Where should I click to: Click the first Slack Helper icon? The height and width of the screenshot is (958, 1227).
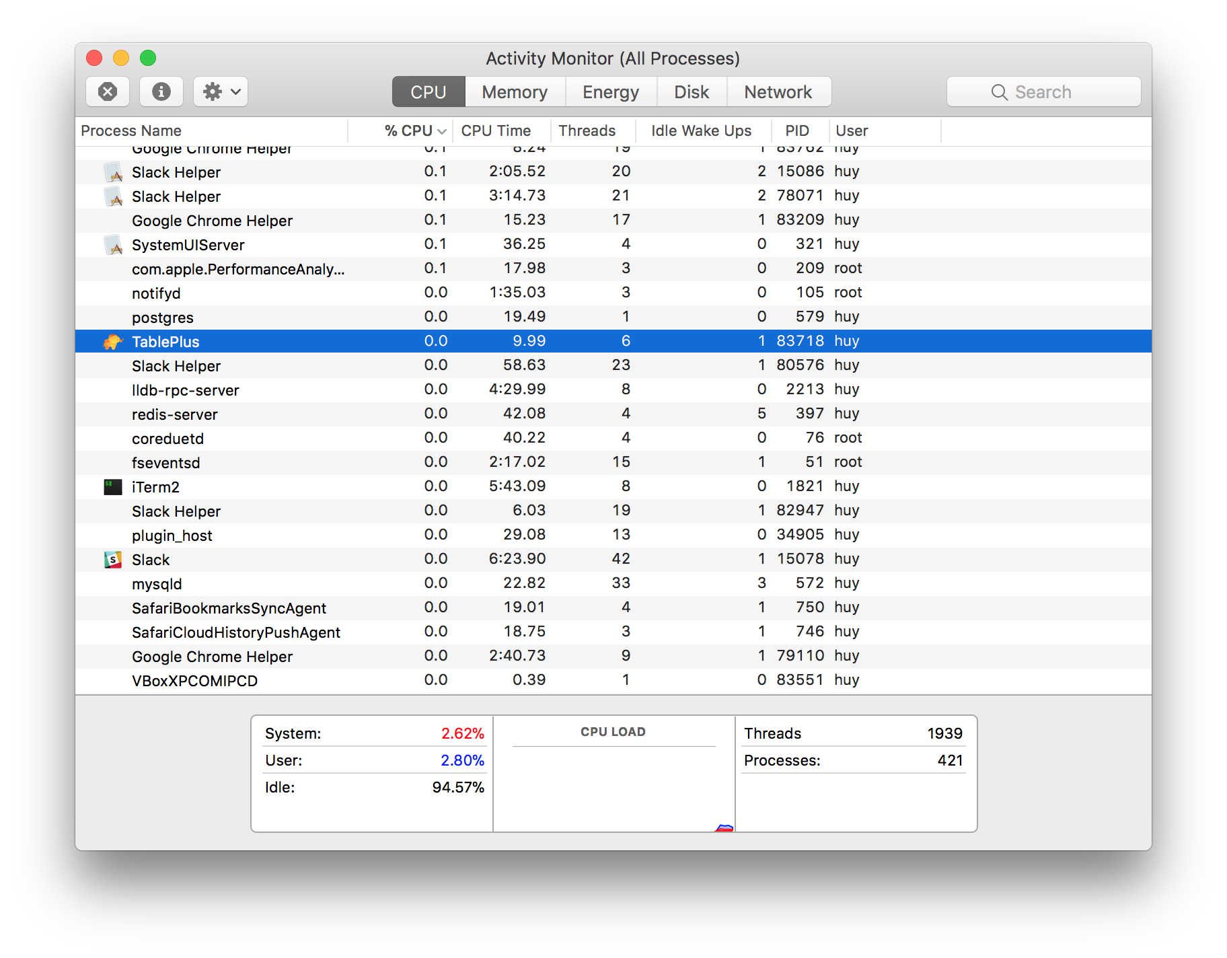112,172
